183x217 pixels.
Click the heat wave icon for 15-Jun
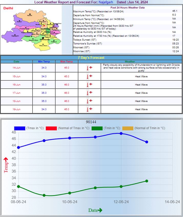point(89,76)
